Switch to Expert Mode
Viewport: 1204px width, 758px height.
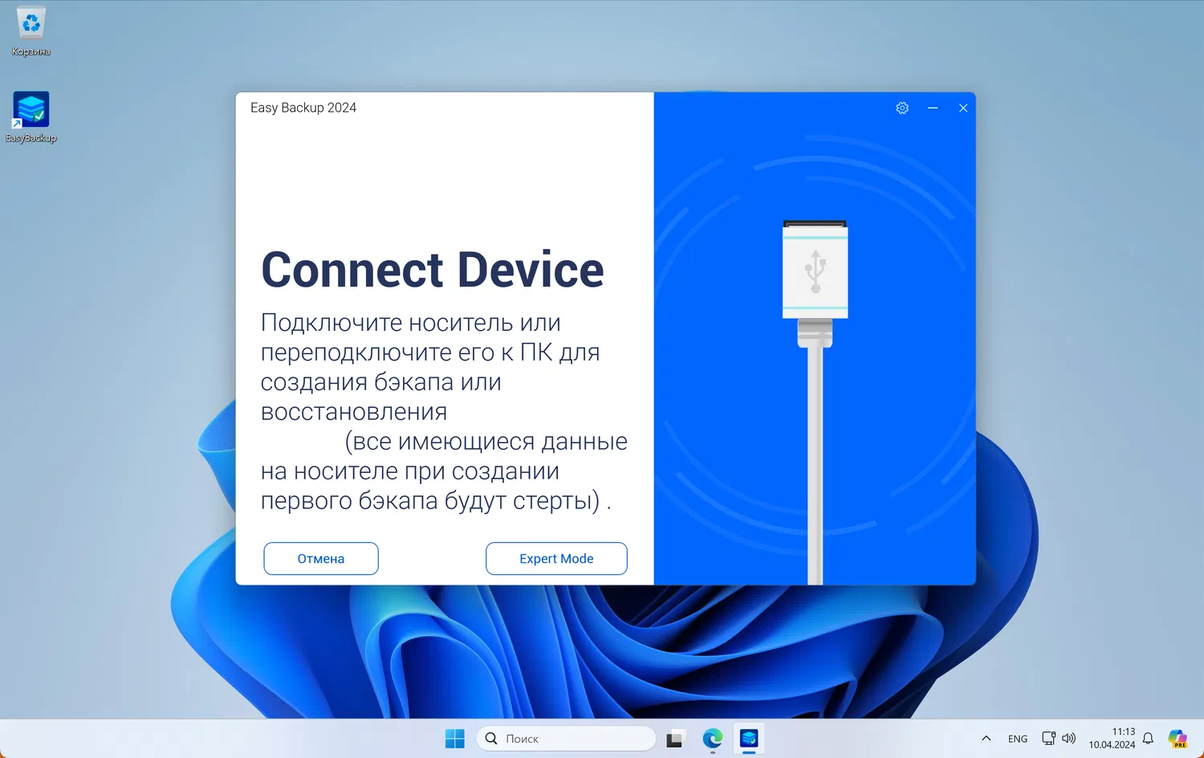click(x=556, y=559)
